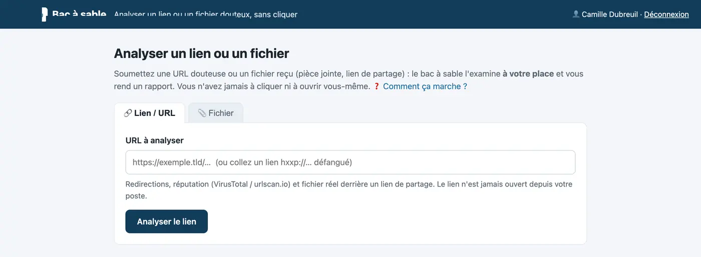Screen dimensions: 701x257
Task: Click the help text mentioning VirusTotal / urlscan.io
Action: (349, 190)
